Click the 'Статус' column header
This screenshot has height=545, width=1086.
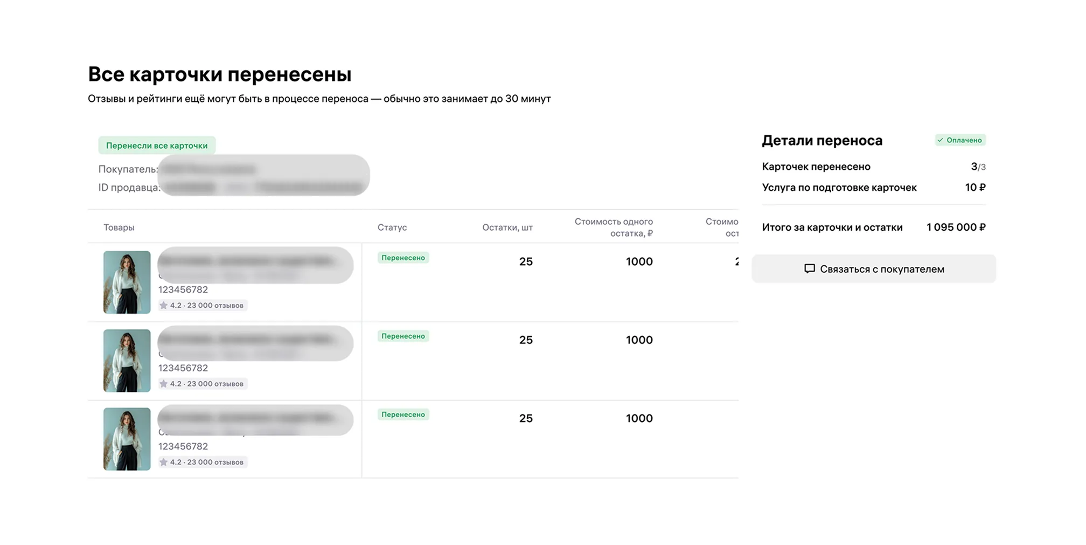click(392, 227)
